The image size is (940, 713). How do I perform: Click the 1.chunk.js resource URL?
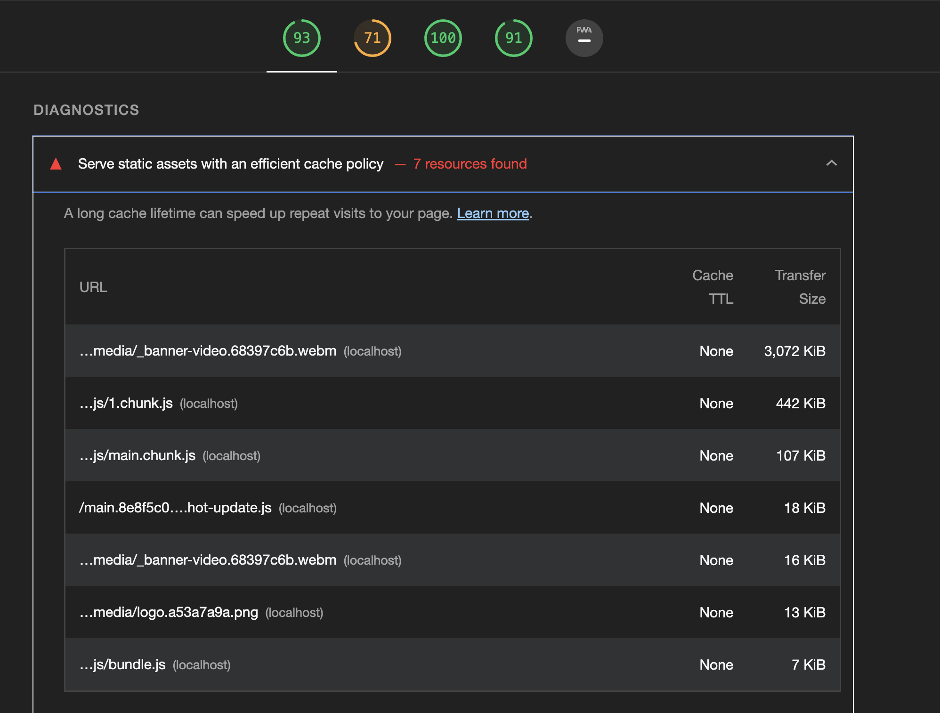[x=126, y=403]
